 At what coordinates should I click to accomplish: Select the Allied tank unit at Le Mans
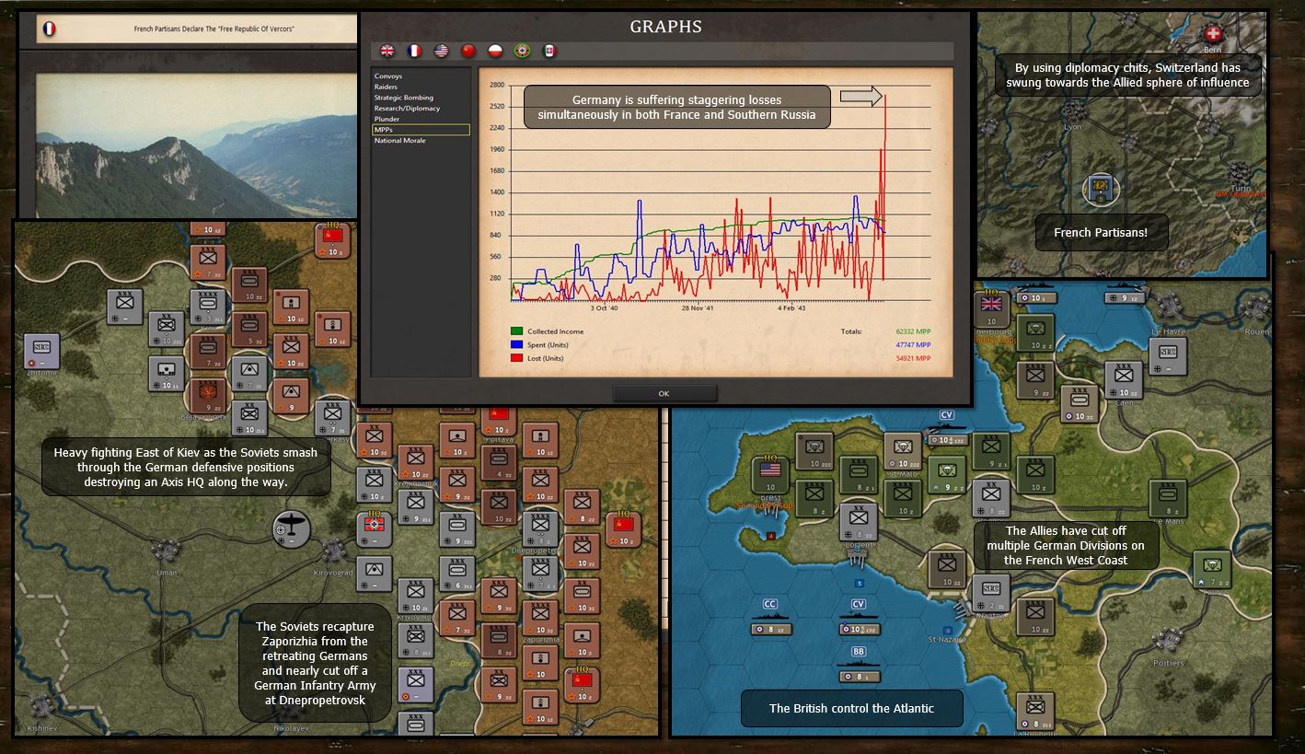coord(1168,497)
